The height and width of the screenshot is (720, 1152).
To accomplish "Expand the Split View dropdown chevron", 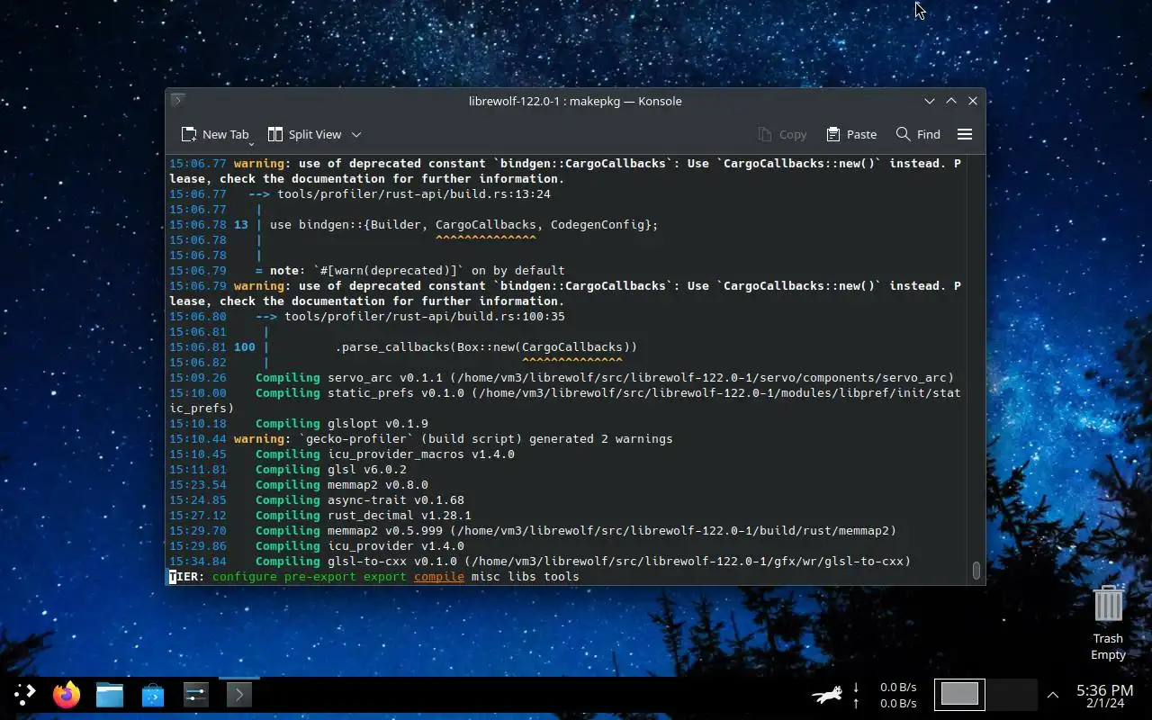I will pyautogui.click(x=356, y=134).
